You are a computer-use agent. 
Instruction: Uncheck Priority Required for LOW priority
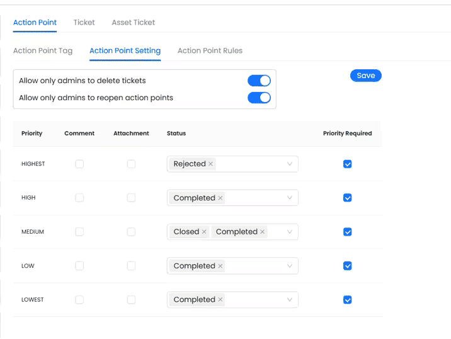point(347,266)
